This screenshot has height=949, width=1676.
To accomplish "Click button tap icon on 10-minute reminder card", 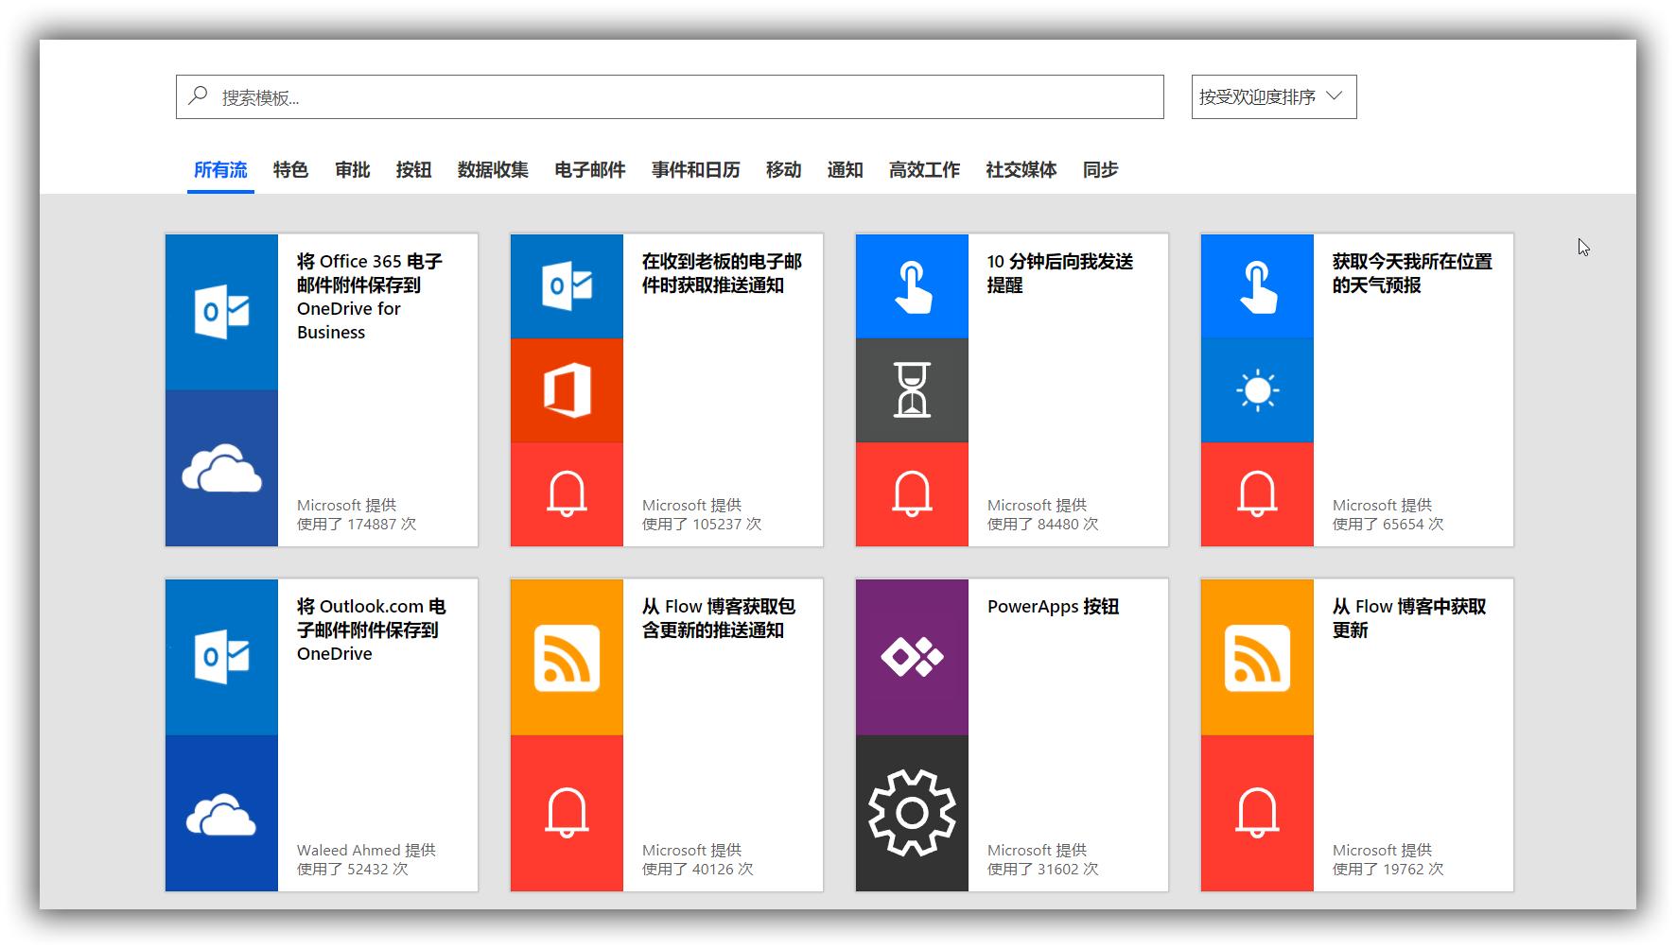I will coord(912,287).
